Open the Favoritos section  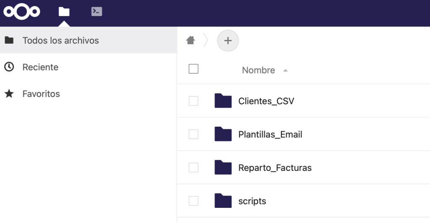tap(41, 94)
